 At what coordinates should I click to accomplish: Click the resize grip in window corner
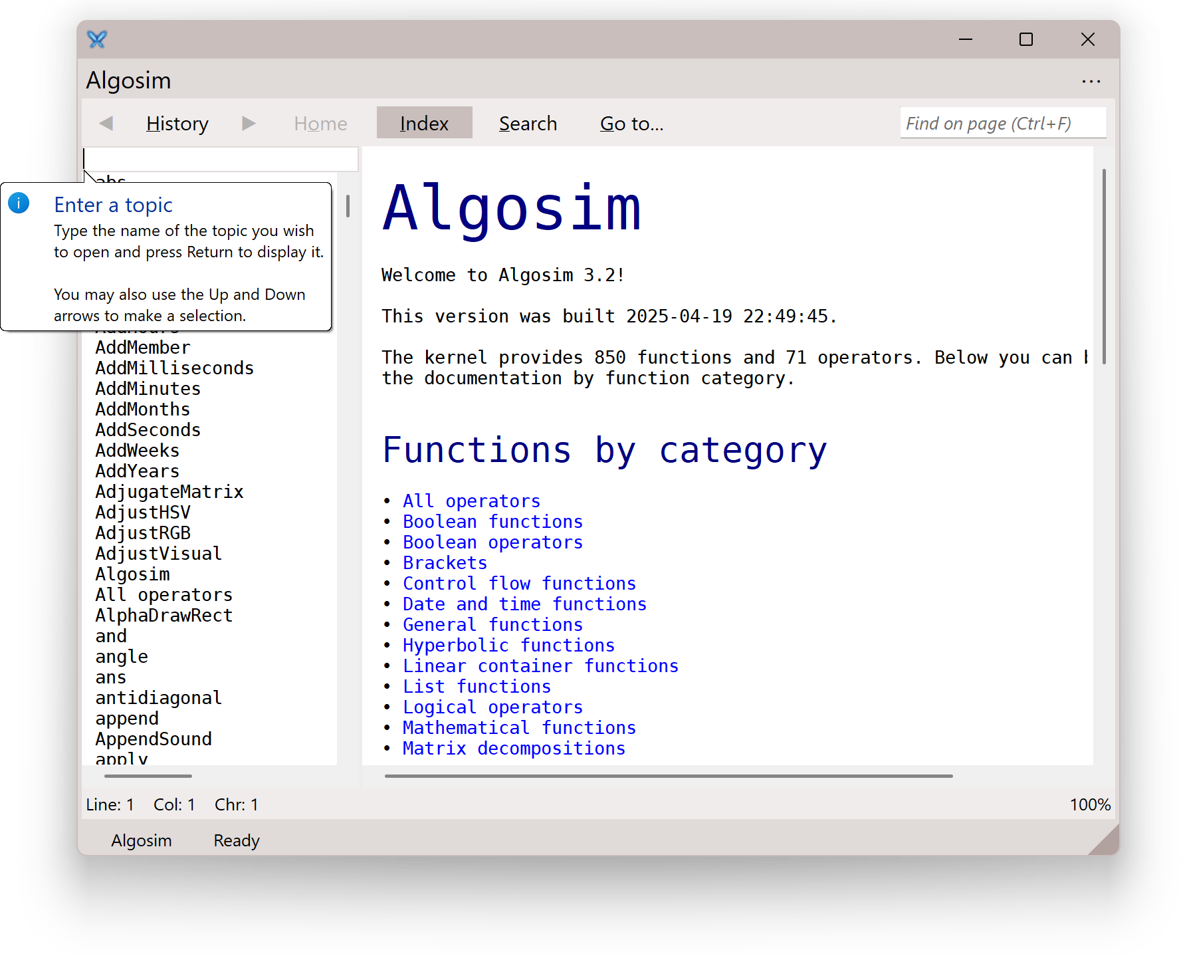point(1106,841)
